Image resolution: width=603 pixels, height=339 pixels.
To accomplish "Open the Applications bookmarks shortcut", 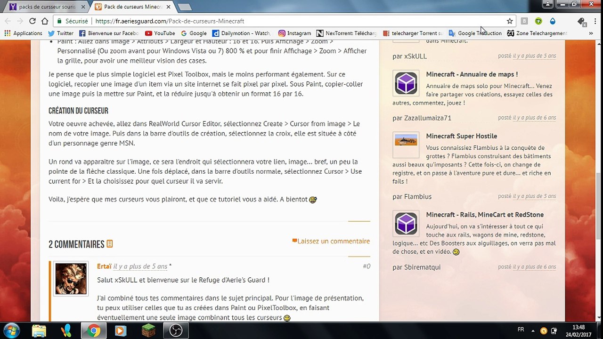I will pyautogui.click(x=23, y=33).
